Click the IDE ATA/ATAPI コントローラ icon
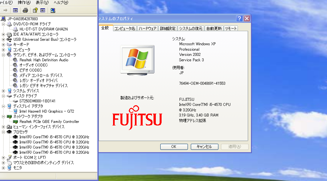327x181 pixels. point(9,34)
